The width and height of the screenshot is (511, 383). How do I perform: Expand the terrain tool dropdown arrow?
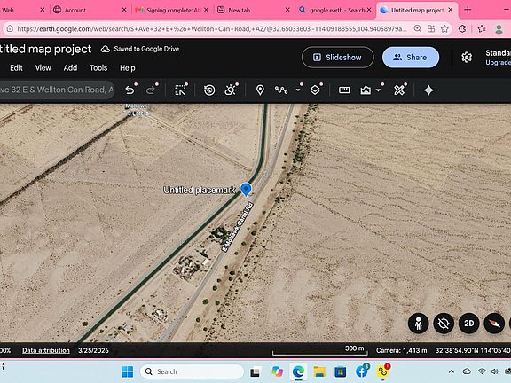pos(378,90)
